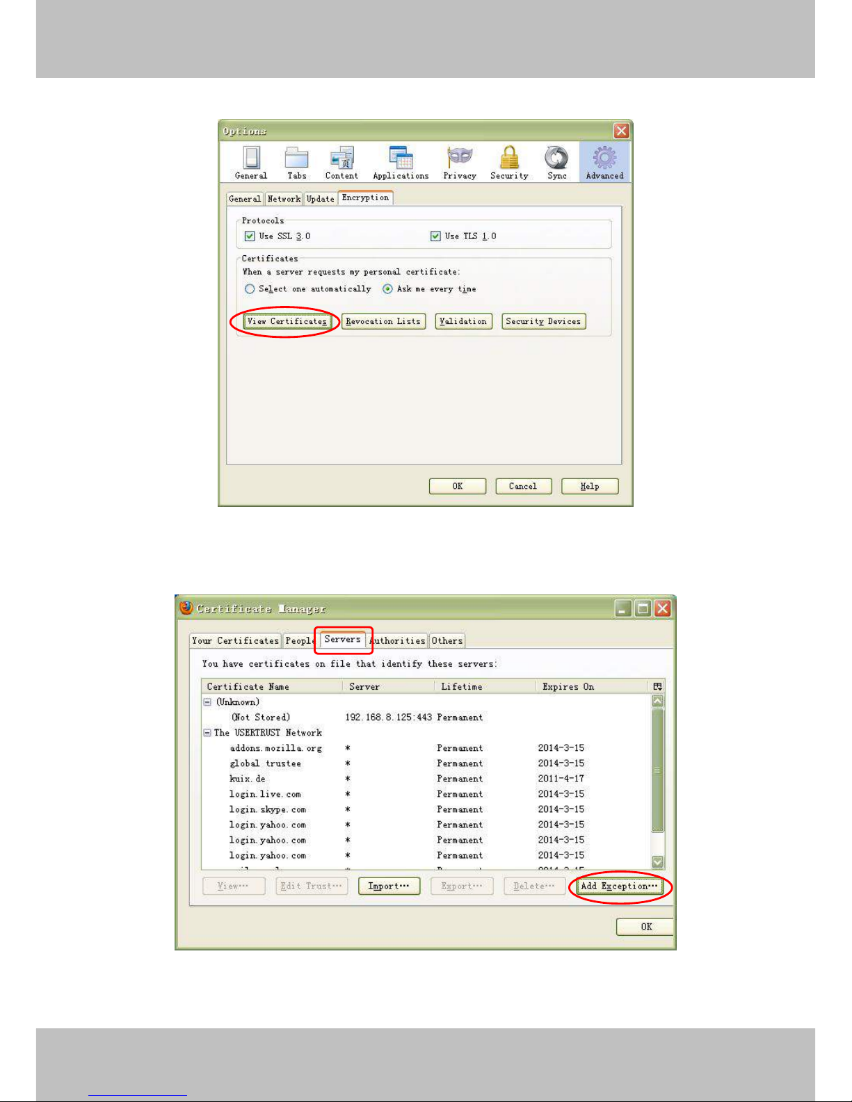Select the Security padlock icon
The image size is (852, 1102).
coord(509,159)
